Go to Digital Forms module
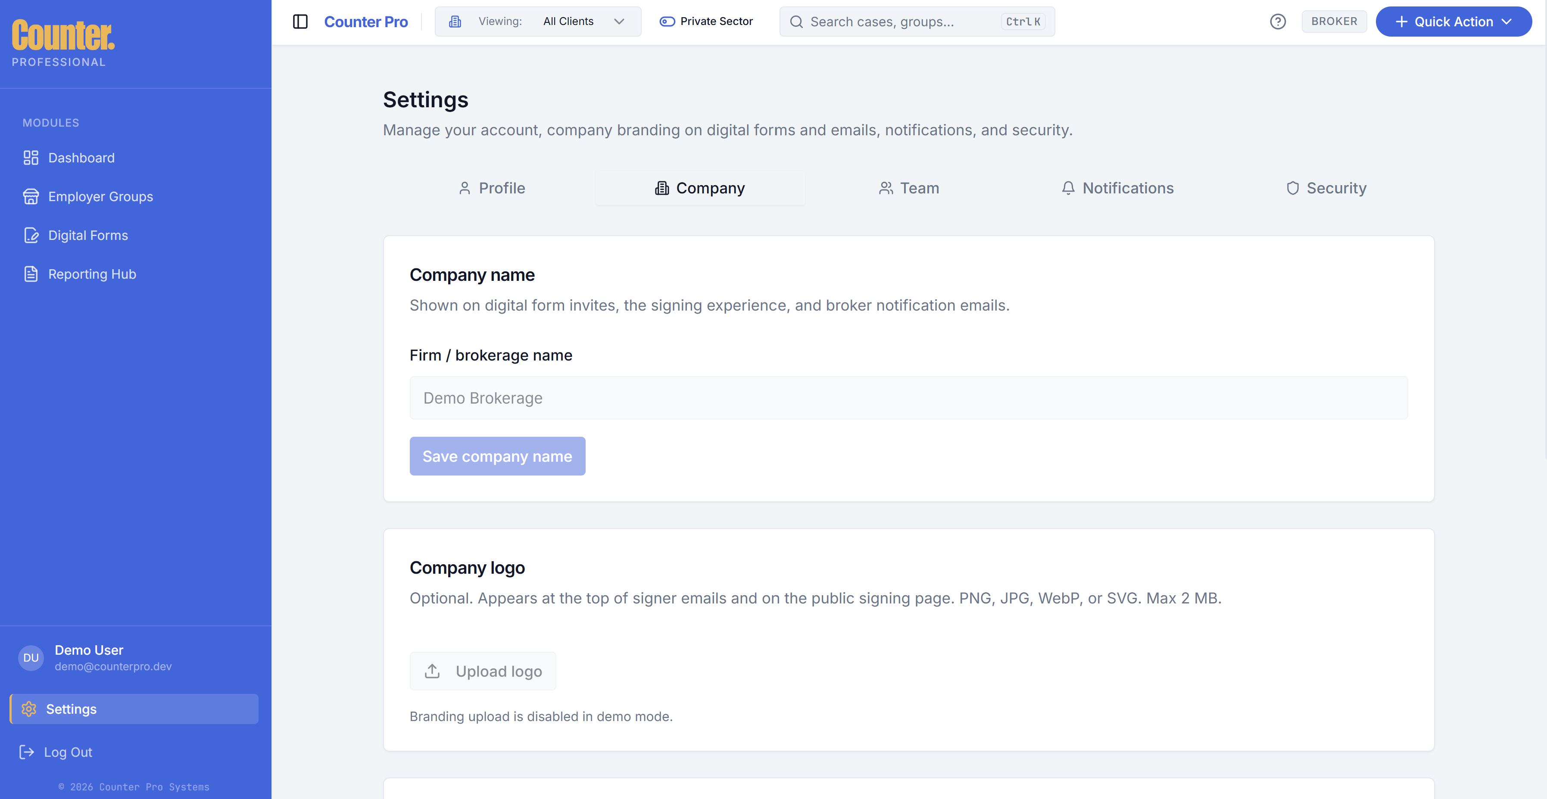This screenshot has height=799, width=1547. (x=87, y=235)
